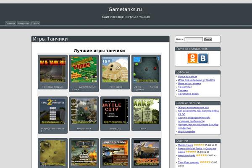252x168 pixels.
Task: Click the Танковый прорыв caption
Action: click(x=52, y=87)
